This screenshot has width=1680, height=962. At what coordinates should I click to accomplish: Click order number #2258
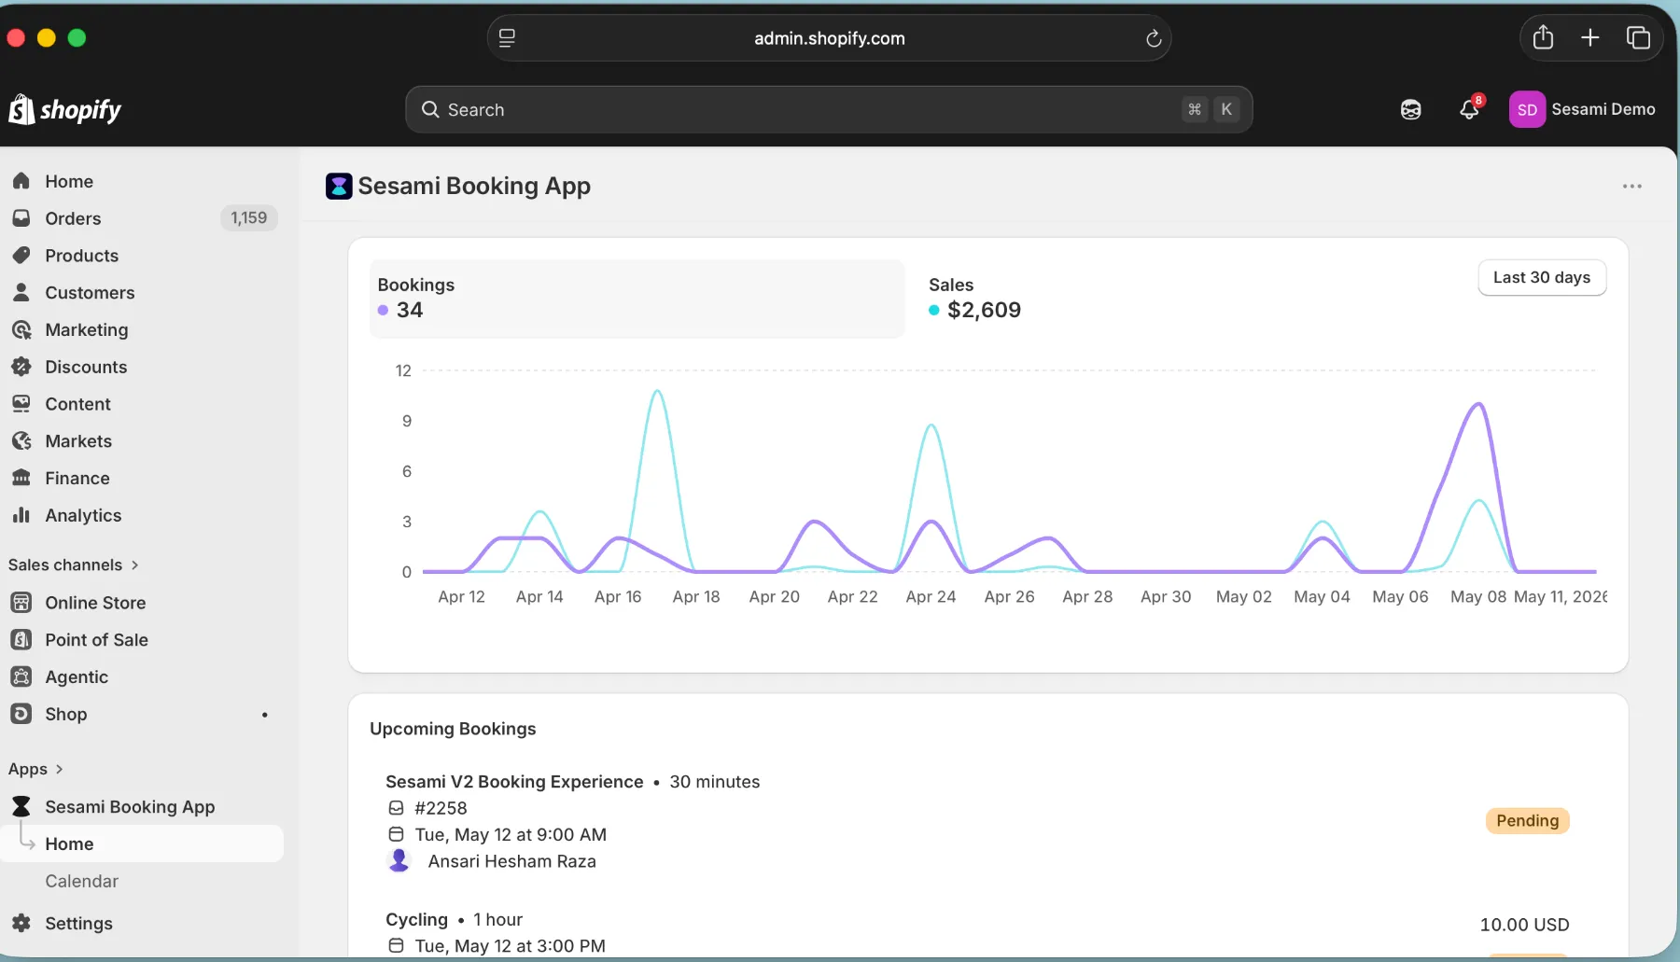(x=441, y=808)
